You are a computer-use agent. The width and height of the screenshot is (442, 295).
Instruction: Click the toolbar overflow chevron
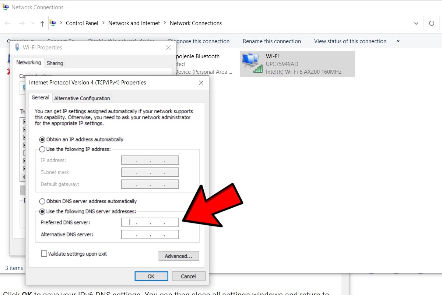(398, 41)
